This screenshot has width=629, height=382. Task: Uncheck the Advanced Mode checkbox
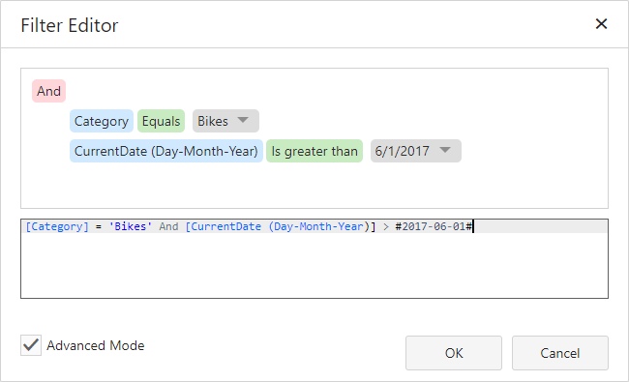[x=31, y=345]
